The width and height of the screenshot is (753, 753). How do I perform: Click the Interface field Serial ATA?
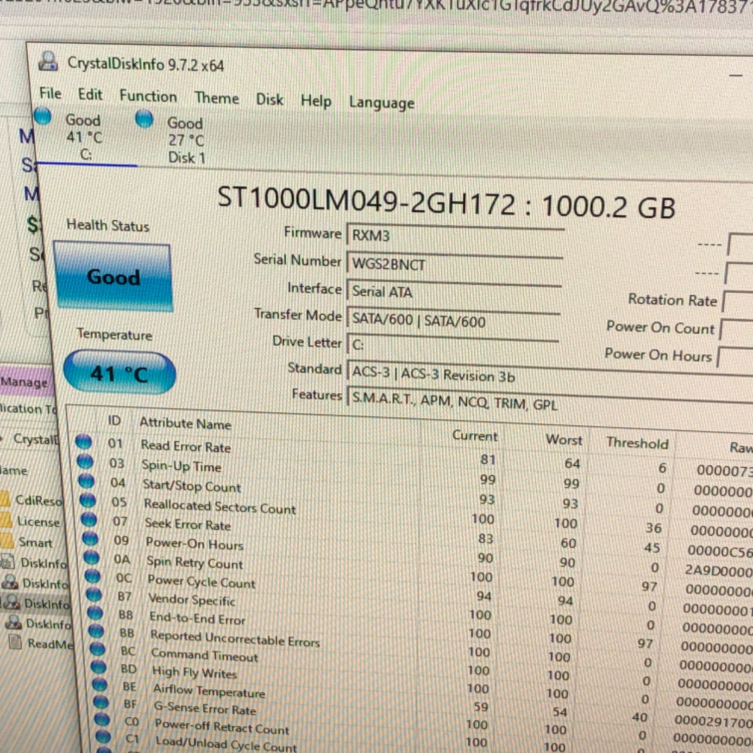click(x=454, y=292)
